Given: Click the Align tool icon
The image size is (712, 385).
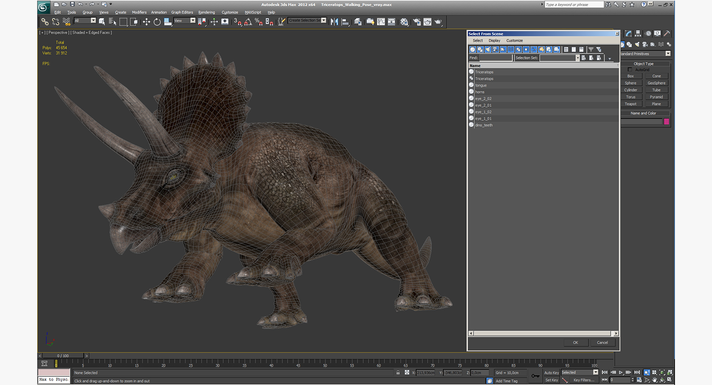Looking at the screenshot, I should point(345,22).
